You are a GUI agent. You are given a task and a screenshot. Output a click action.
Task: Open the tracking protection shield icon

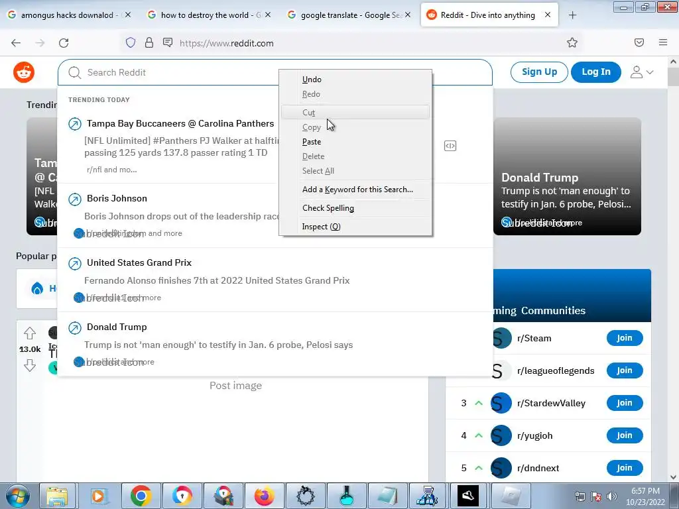click(x=131, y=42)
